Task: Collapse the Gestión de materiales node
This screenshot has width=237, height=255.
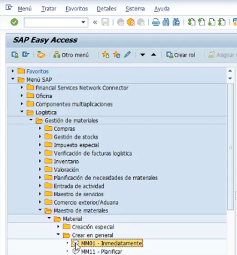Action: coord(31,120)
